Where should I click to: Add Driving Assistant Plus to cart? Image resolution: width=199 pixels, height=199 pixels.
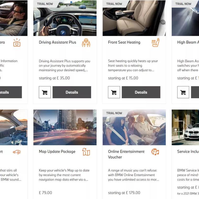point(45,92)
